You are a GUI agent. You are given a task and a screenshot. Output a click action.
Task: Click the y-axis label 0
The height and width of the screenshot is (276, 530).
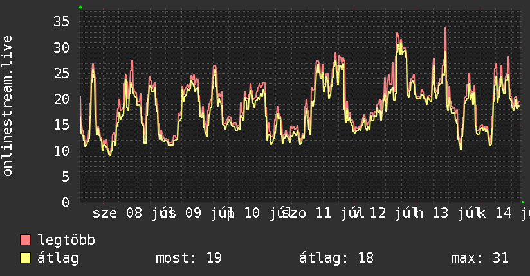pyautogui.click(x=66, y=202)
